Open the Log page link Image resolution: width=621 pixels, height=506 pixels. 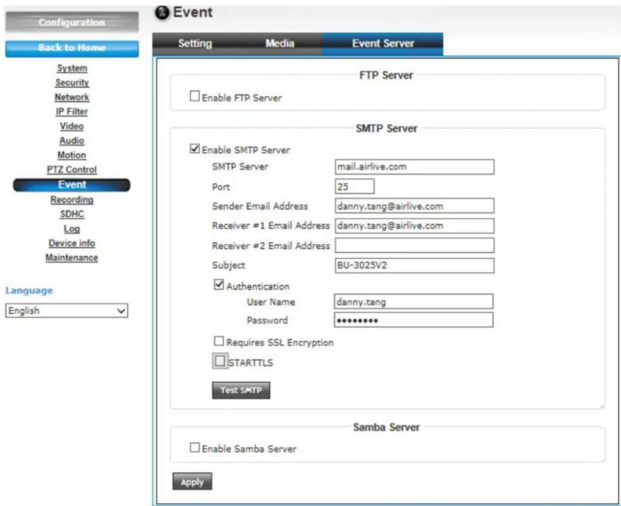point(72,229)
